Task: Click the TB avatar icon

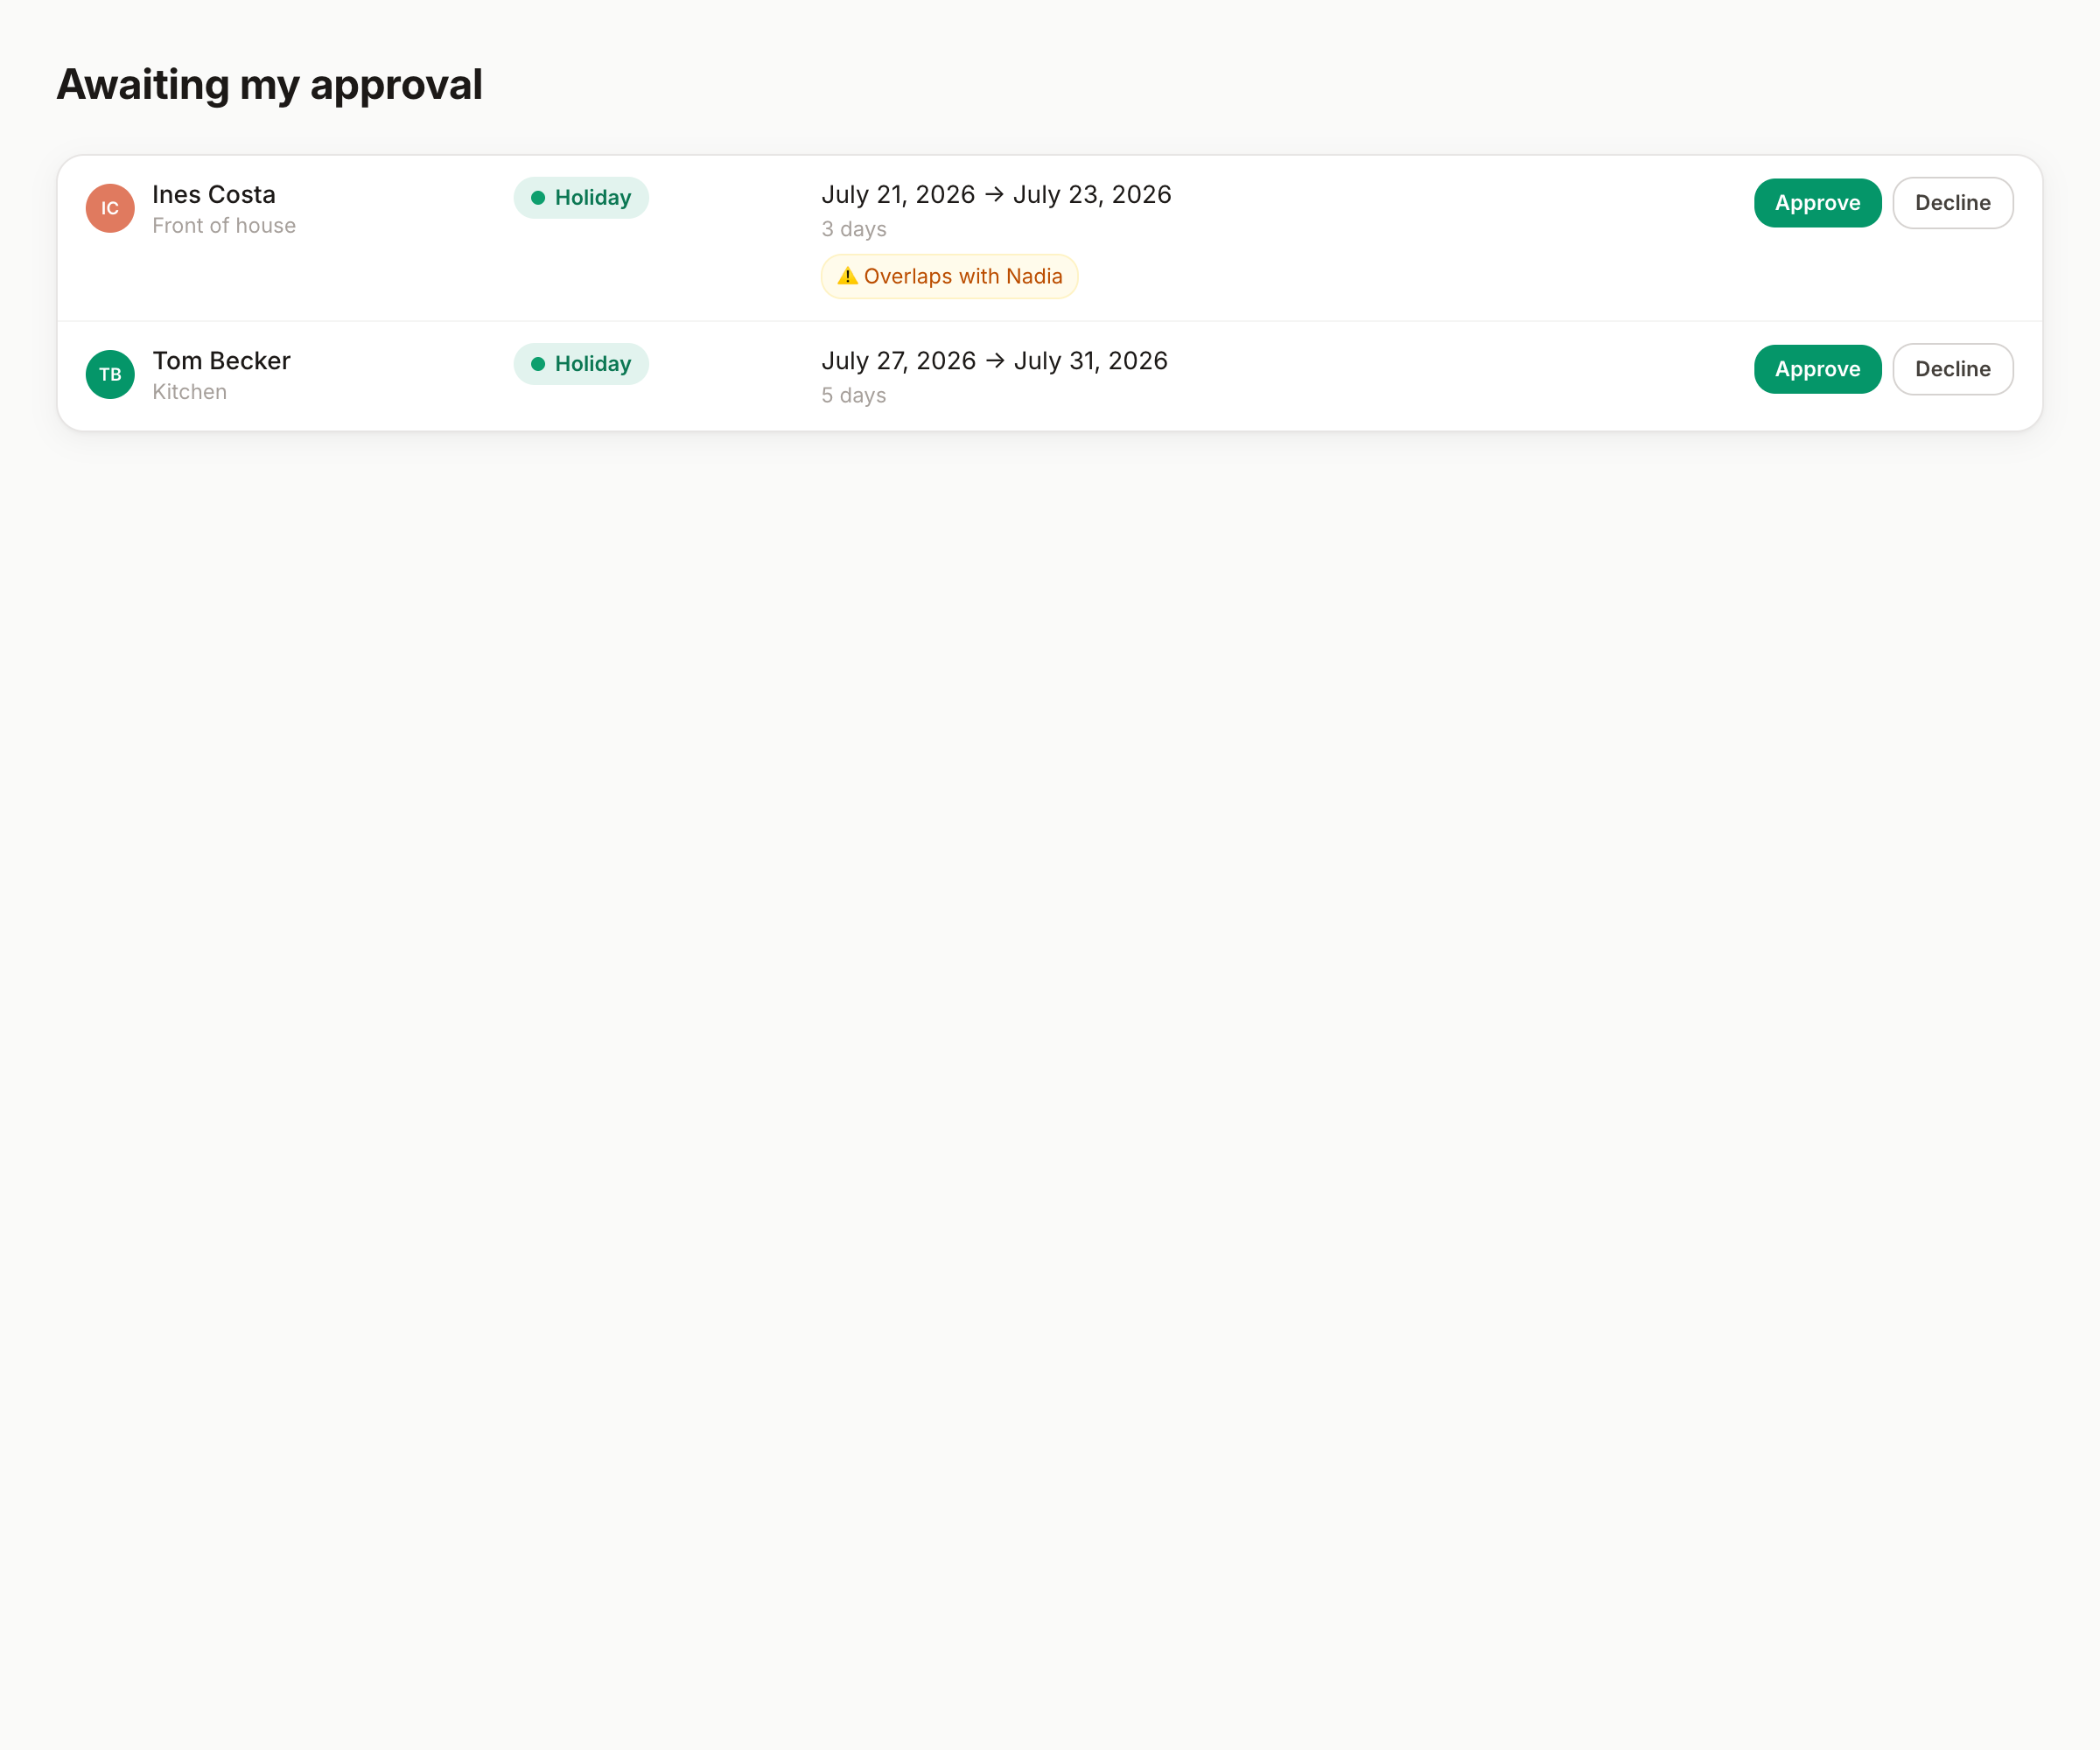Action: (x=110, y=374)
